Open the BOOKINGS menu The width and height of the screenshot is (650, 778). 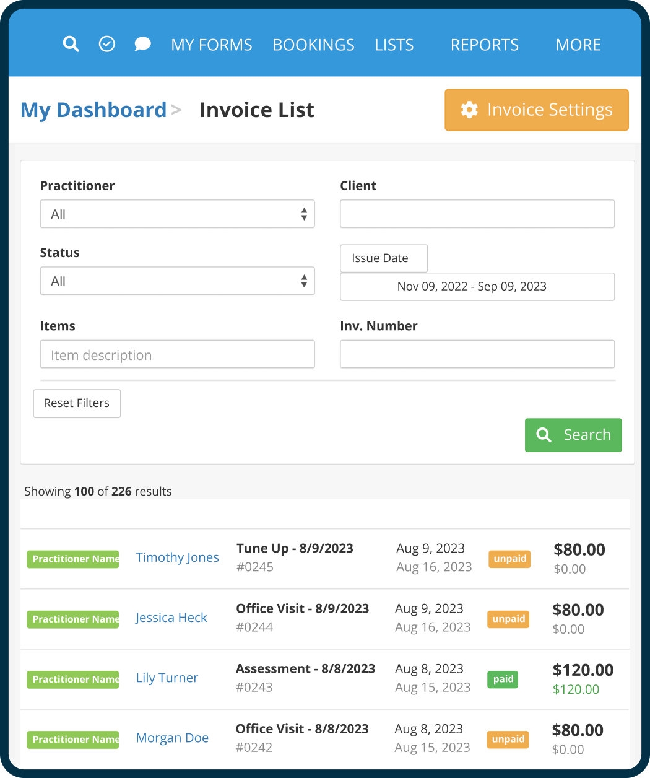click(x=313, y=44)
